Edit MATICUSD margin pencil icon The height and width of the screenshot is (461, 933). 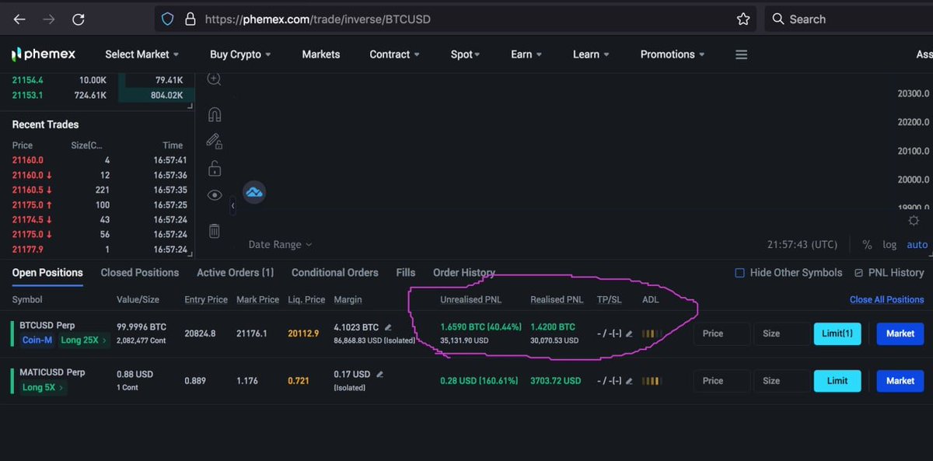[379, 374]
